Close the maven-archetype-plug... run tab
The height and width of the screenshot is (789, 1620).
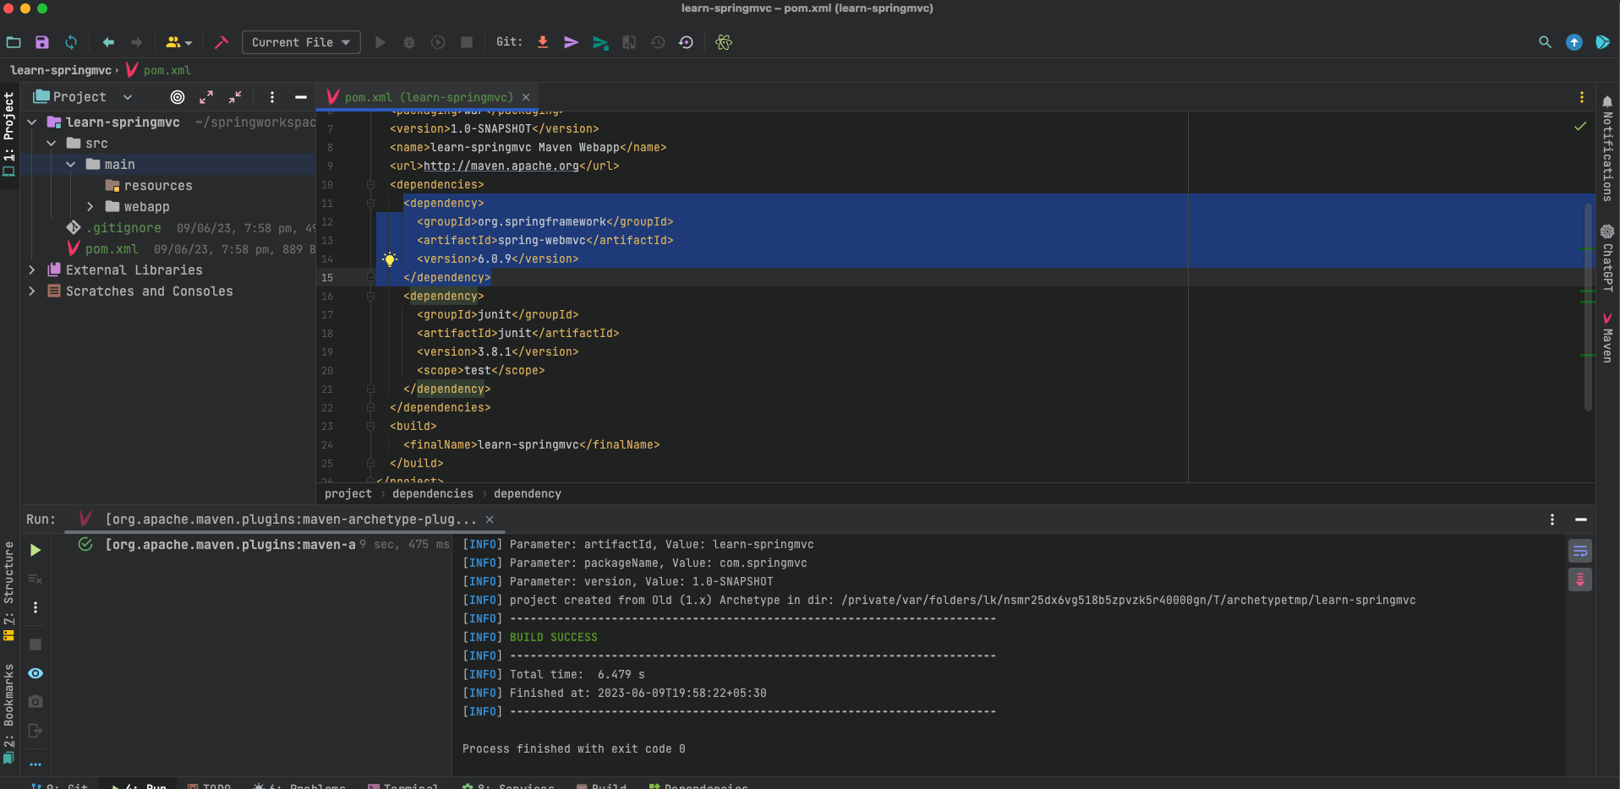point(490,520)
